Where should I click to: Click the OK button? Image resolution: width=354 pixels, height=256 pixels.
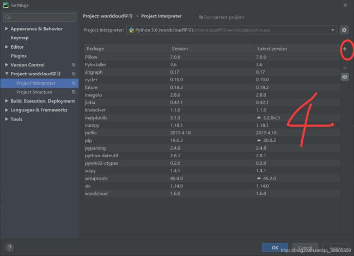[x=275, y=248]
